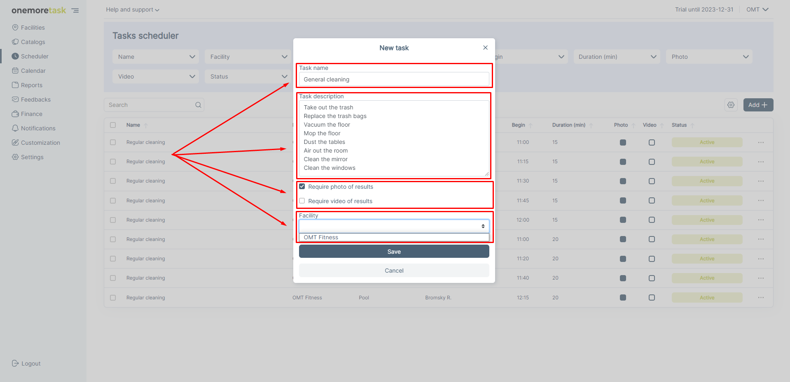Click the Customization pencil icon
The width and height of the screenshot is (790, 382).
[15, 143]
